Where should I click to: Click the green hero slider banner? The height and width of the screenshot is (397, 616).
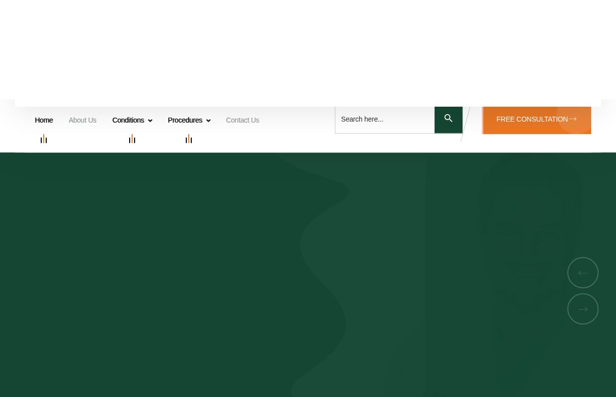[x=149, y=273]
